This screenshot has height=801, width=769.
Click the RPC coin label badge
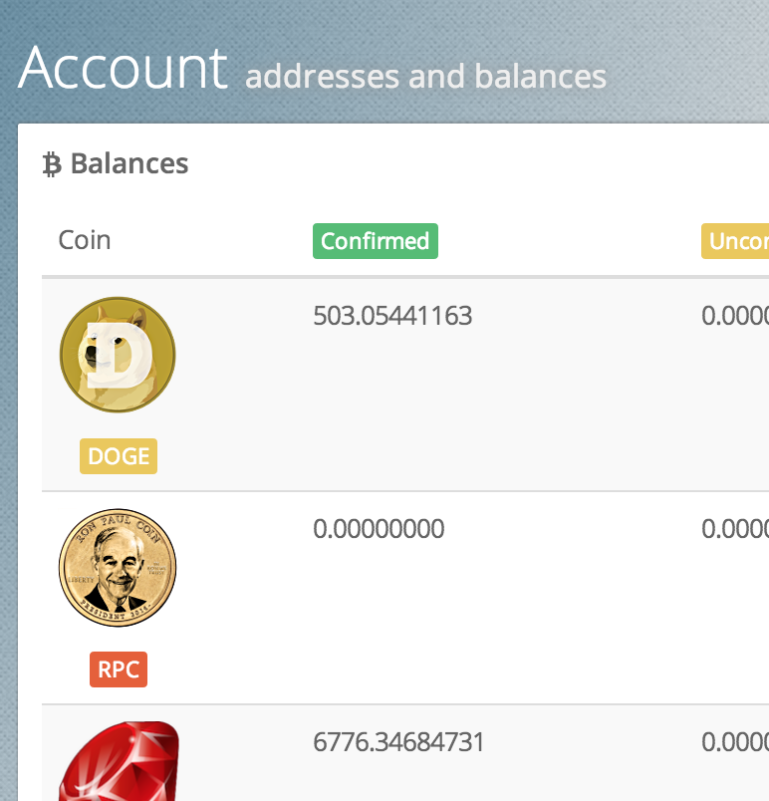click(119, 669)
